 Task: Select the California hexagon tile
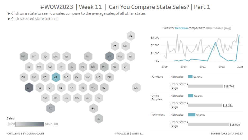coord(29,88)
